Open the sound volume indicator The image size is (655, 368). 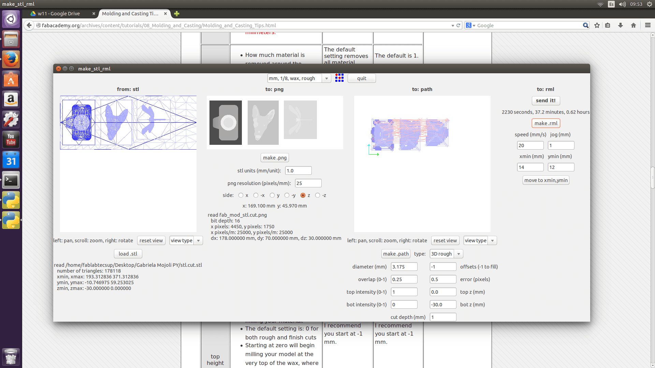(x=622, y=4)
